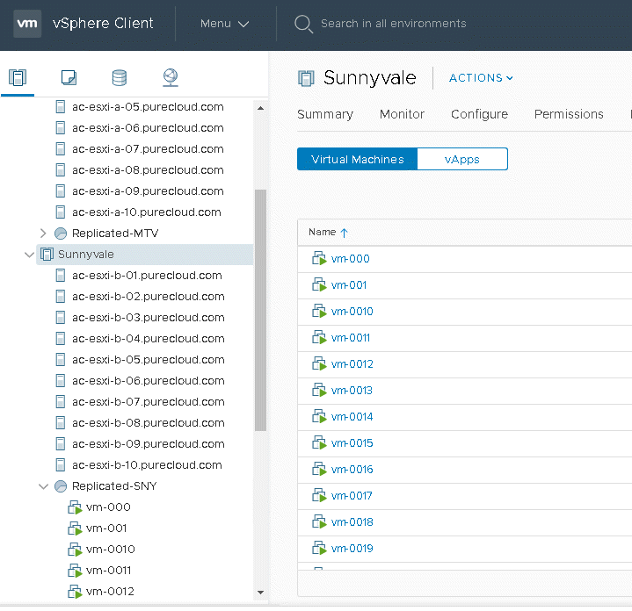Open the Menu dropdown
The image size is (632, 611).
(224, 24)
